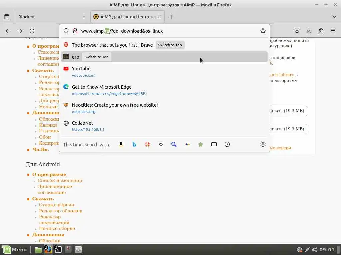Close the AIMP для Linux tab
This screenshot has height=255, width=341.
pyautogui.click(x=159, y=17)
